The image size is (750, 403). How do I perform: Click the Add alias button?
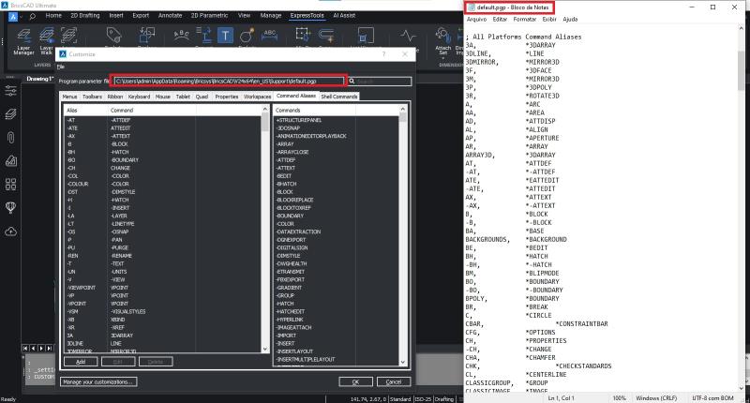pyautogui.click(x=80, y=361)
